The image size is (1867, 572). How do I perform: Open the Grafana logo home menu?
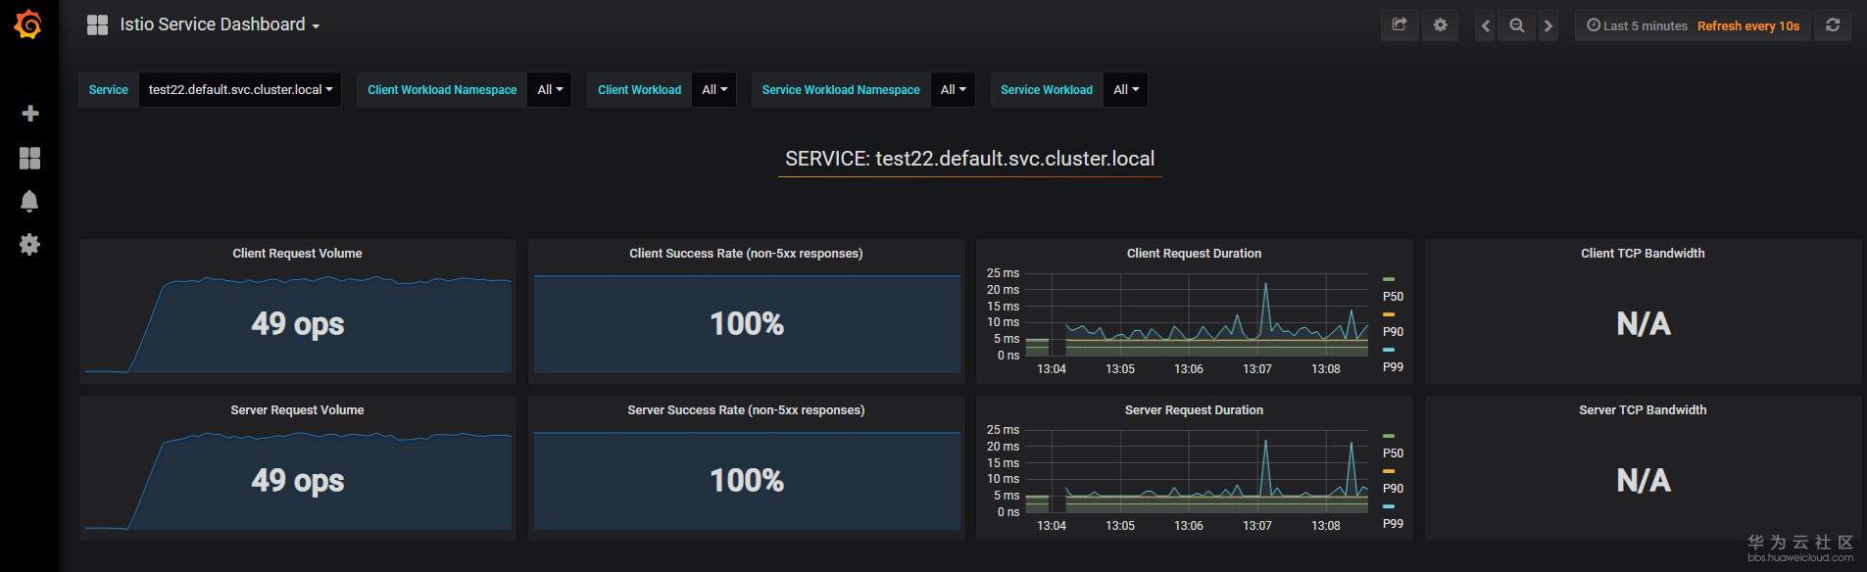pyautogui.click(x=28, y=25)
